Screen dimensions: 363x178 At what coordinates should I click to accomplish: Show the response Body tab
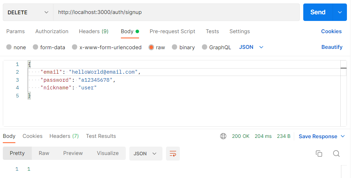[9, 136]
